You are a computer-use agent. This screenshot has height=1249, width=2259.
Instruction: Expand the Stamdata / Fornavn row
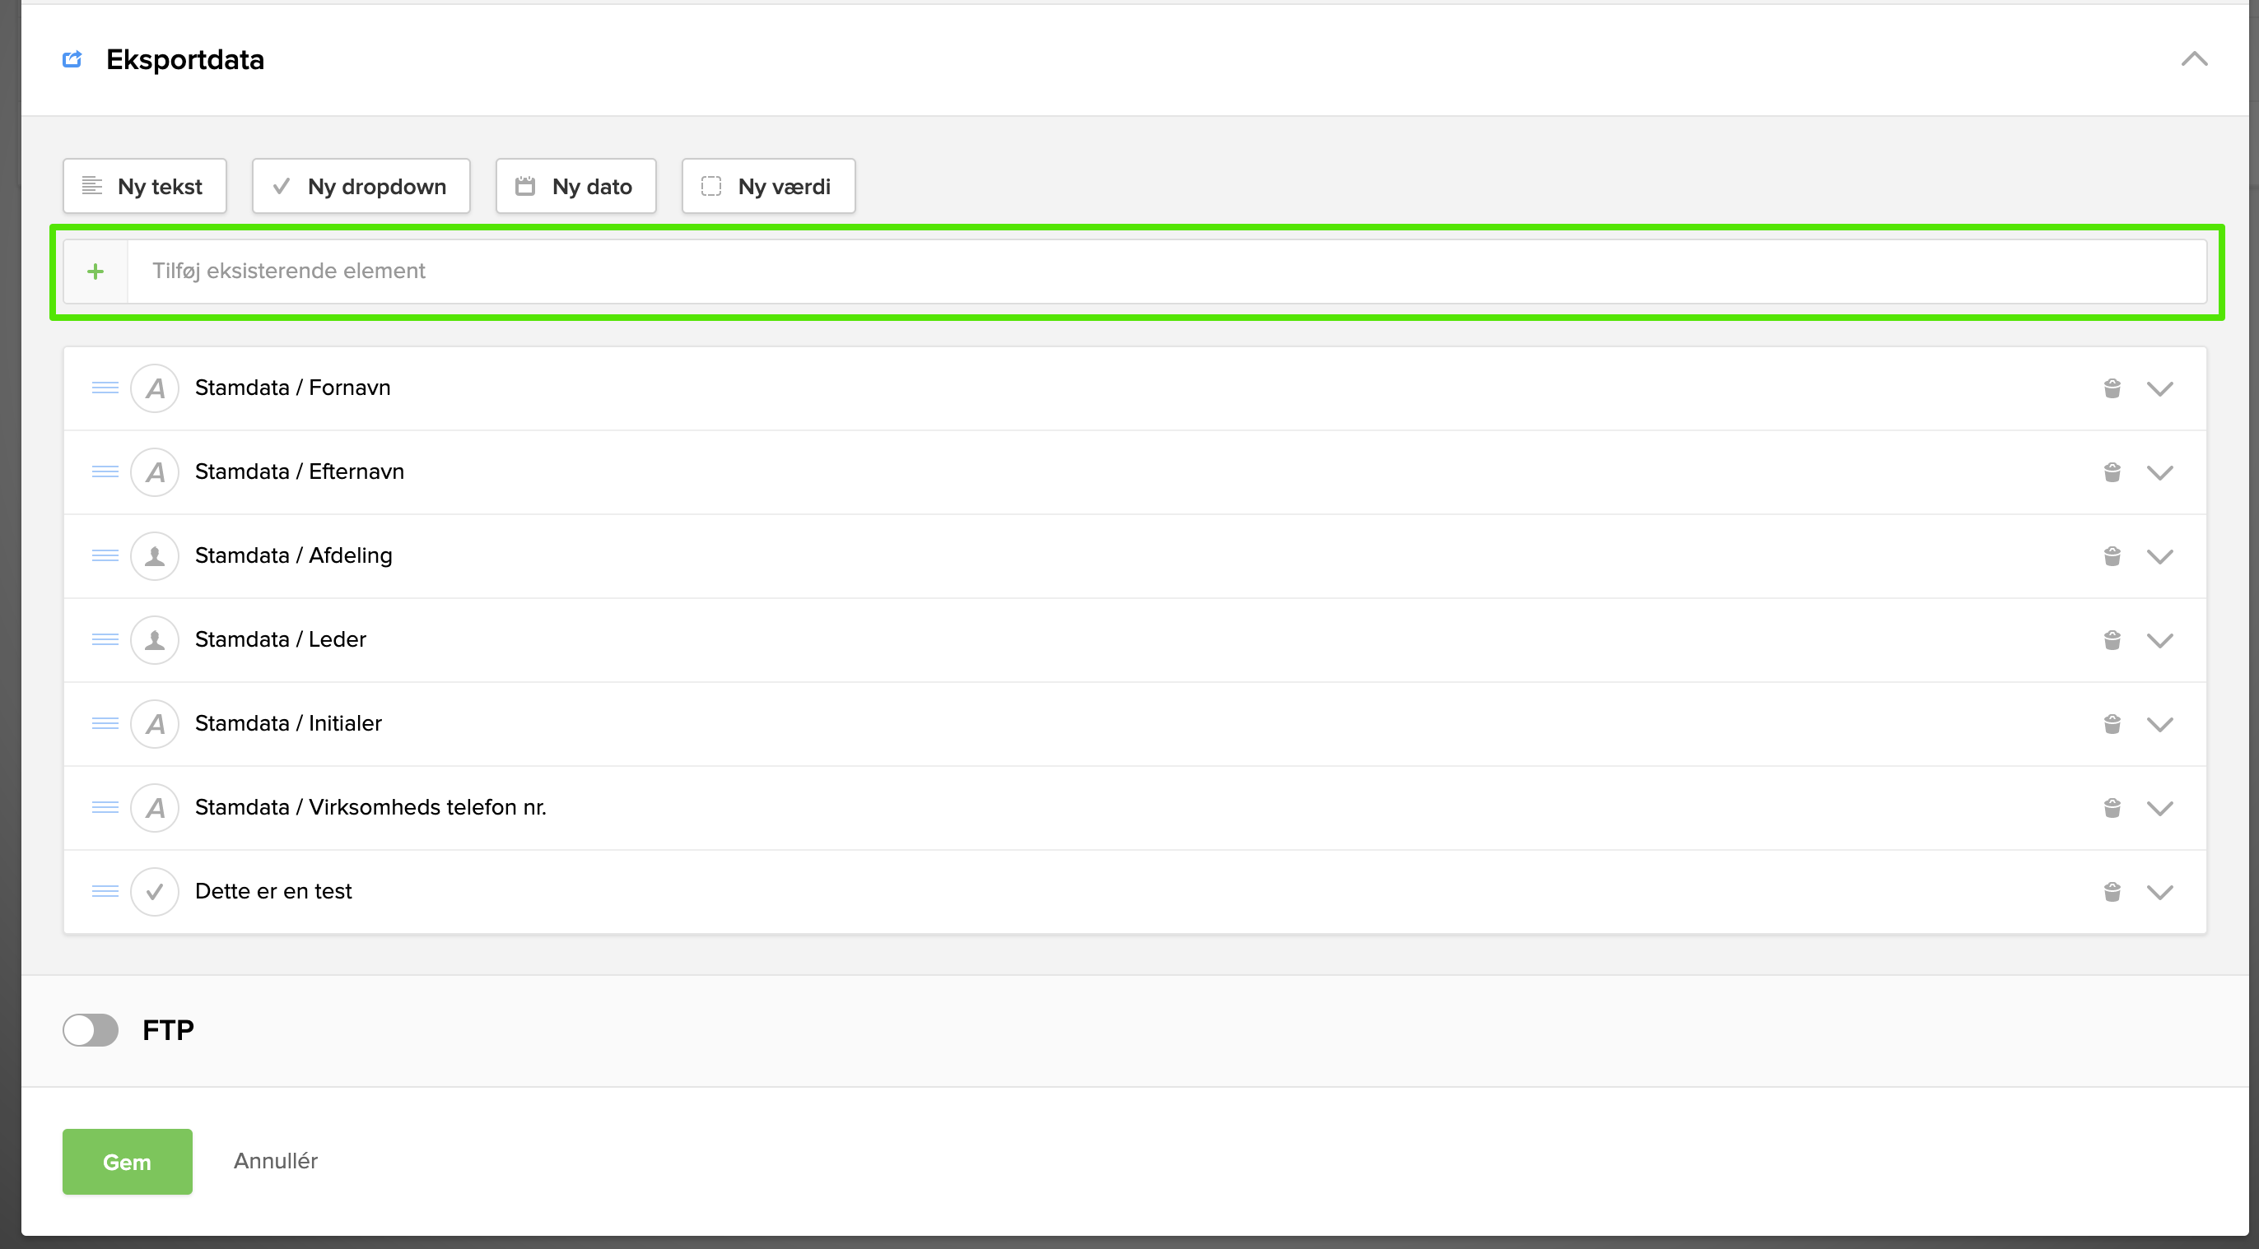click(2159, 388)
